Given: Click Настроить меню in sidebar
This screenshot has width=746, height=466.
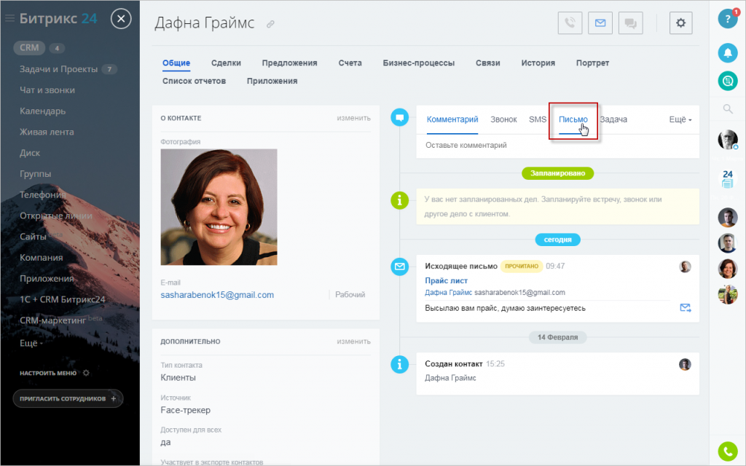Looking at the screenshot, I should coord(48,374).
